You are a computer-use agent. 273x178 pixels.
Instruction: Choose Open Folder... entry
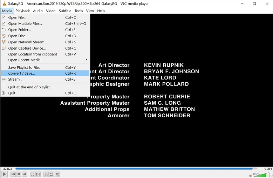45,30
